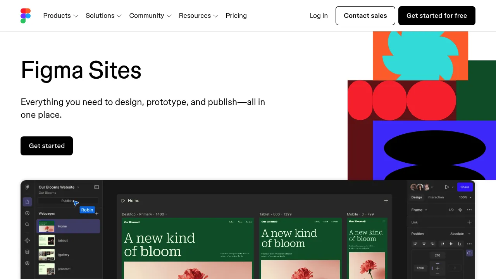Expand the Products dropdown menu
This screenshot has width=496, height=279.
(x=61, y=15)
